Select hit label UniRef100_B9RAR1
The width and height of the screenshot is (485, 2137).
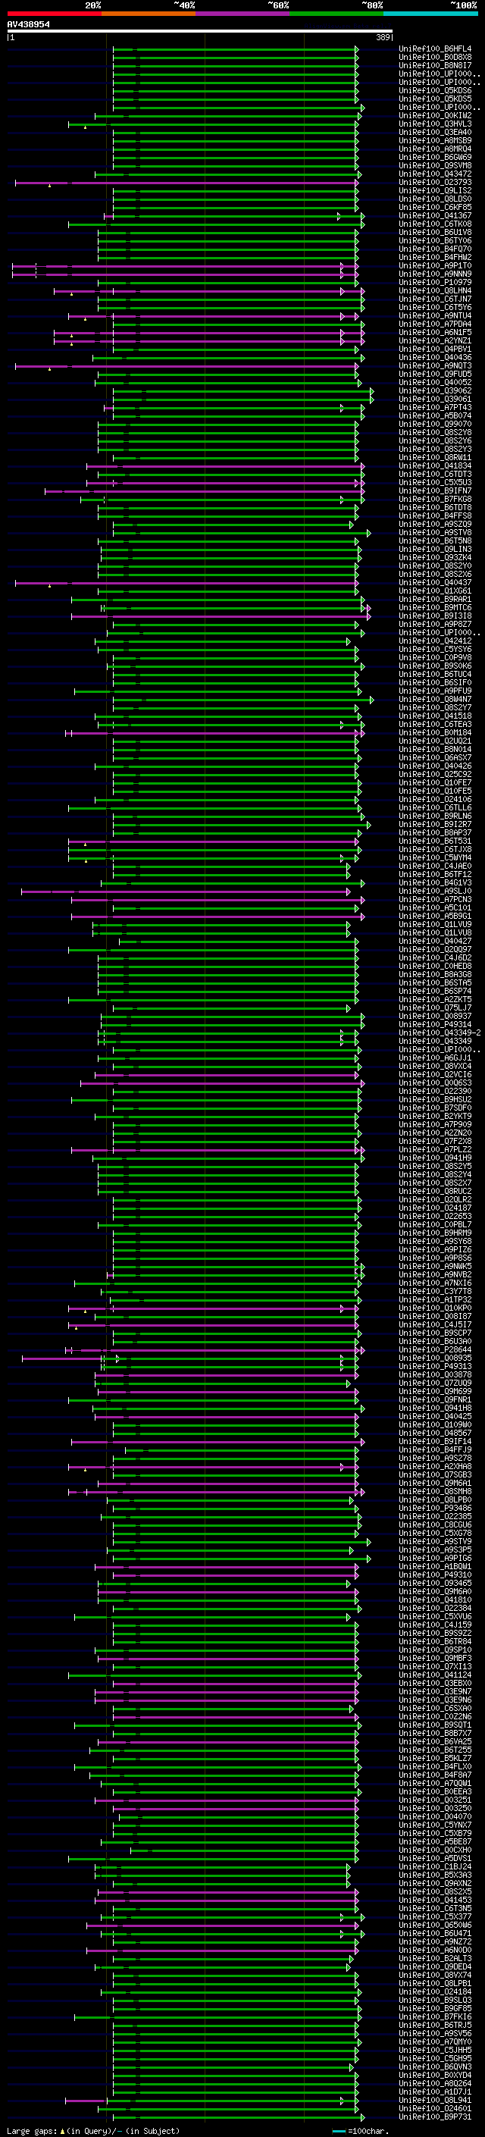coord(435,599)
